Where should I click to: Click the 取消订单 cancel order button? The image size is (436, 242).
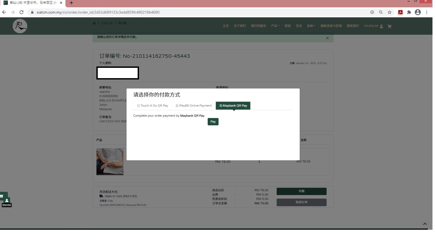[x=301, y=202]
